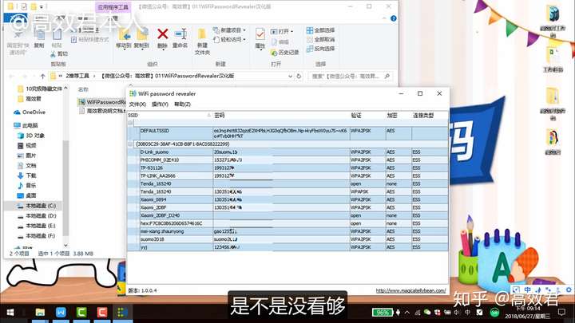Select the D-Link_suomo network row
This screenshot has height=323, width=575.
point(287,152)
